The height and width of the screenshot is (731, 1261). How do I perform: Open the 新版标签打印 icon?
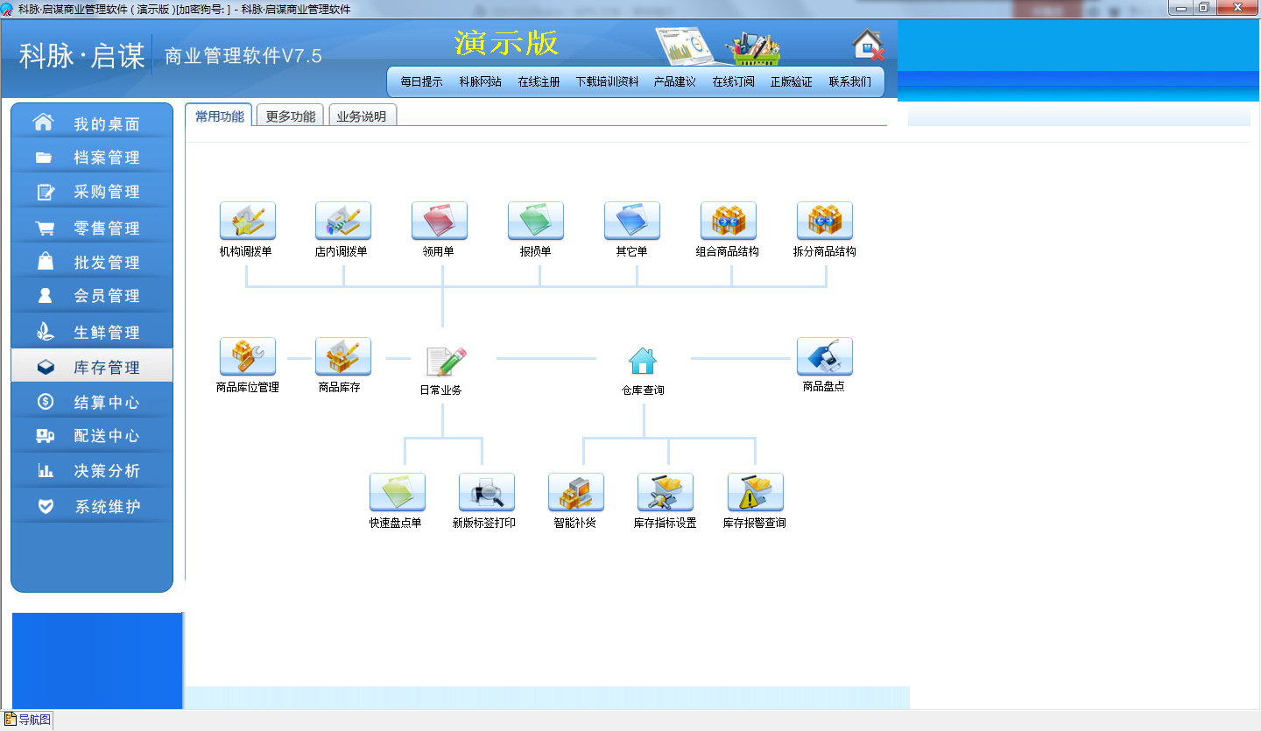(487, 492)
